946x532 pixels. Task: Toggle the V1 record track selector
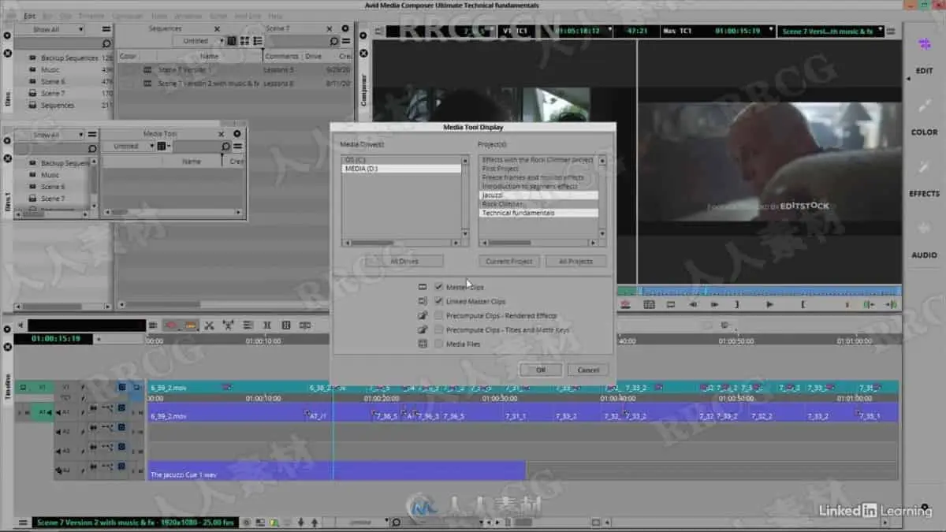coord(66,388)
